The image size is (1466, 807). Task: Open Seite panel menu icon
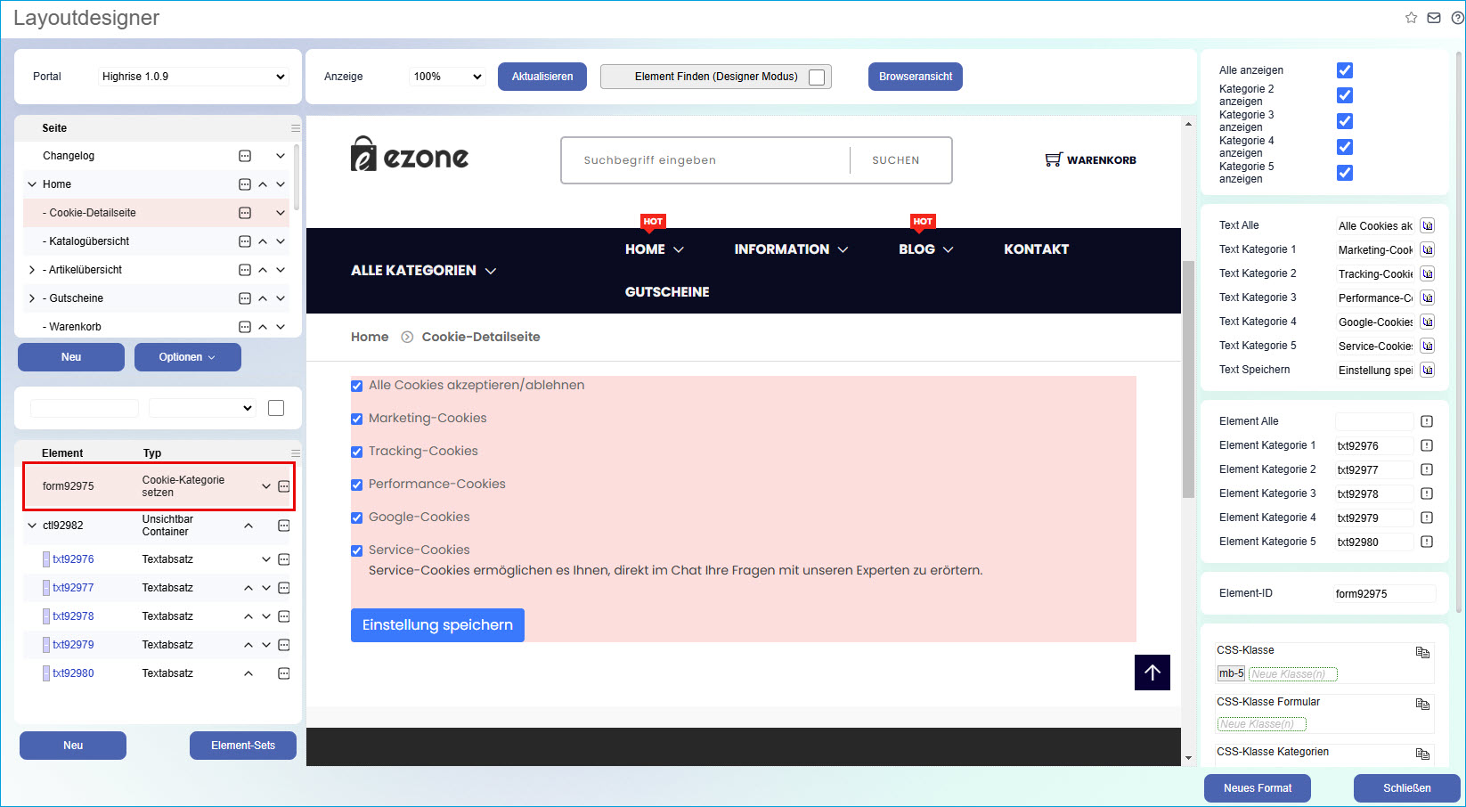(296, 128)
